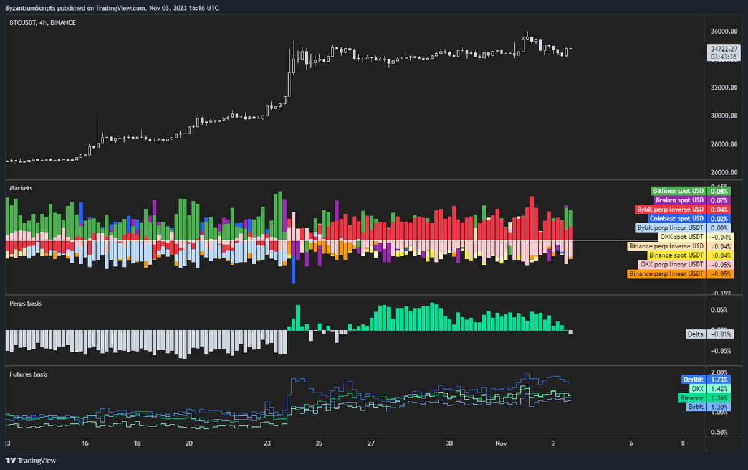This screenshot has height=470, width=748.
Task: Click the 28000.00 price axis label
Action: coord(724,144)
